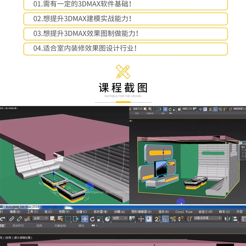Open the 图形编辑器(D) menu
This screenshot has width=246, height=246.
coord(141,212)
